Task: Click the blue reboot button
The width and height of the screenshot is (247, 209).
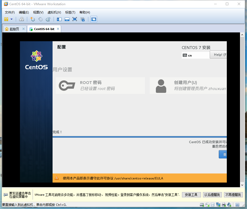Action: 223,154
